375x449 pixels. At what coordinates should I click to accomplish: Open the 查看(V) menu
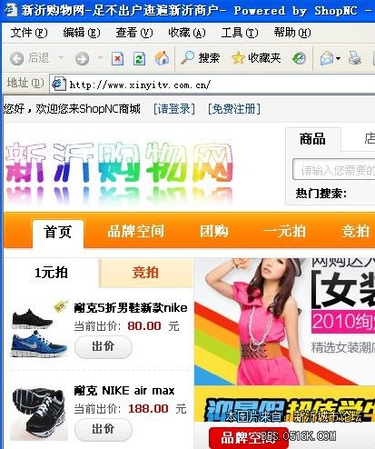134,32
